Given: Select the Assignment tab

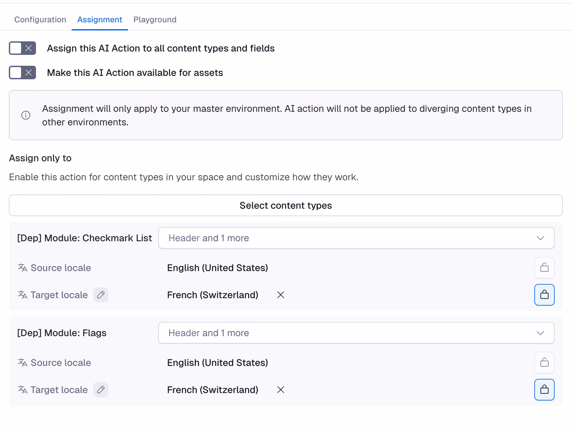Looking at the screenshot, I should [x=100, y=20].
